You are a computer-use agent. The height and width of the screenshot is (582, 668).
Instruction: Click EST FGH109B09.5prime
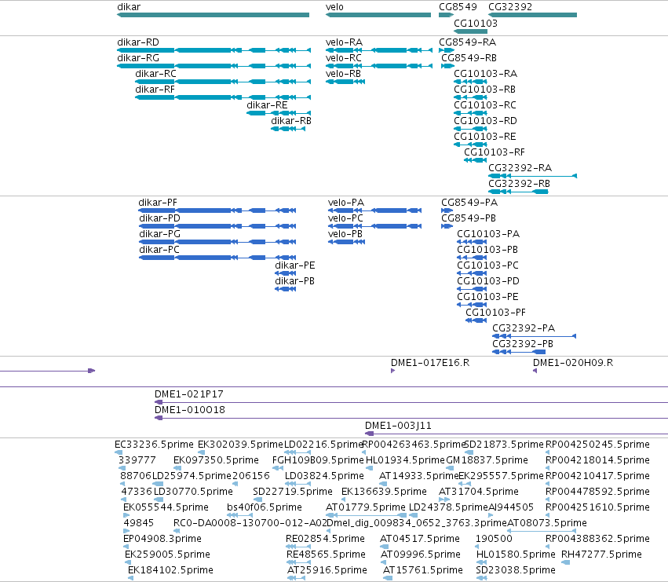coord(278,468)
